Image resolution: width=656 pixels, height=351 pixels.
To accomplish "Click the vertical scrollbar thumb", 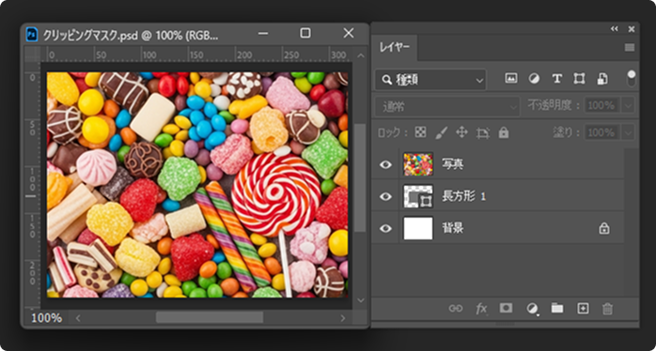I will 361,177.
